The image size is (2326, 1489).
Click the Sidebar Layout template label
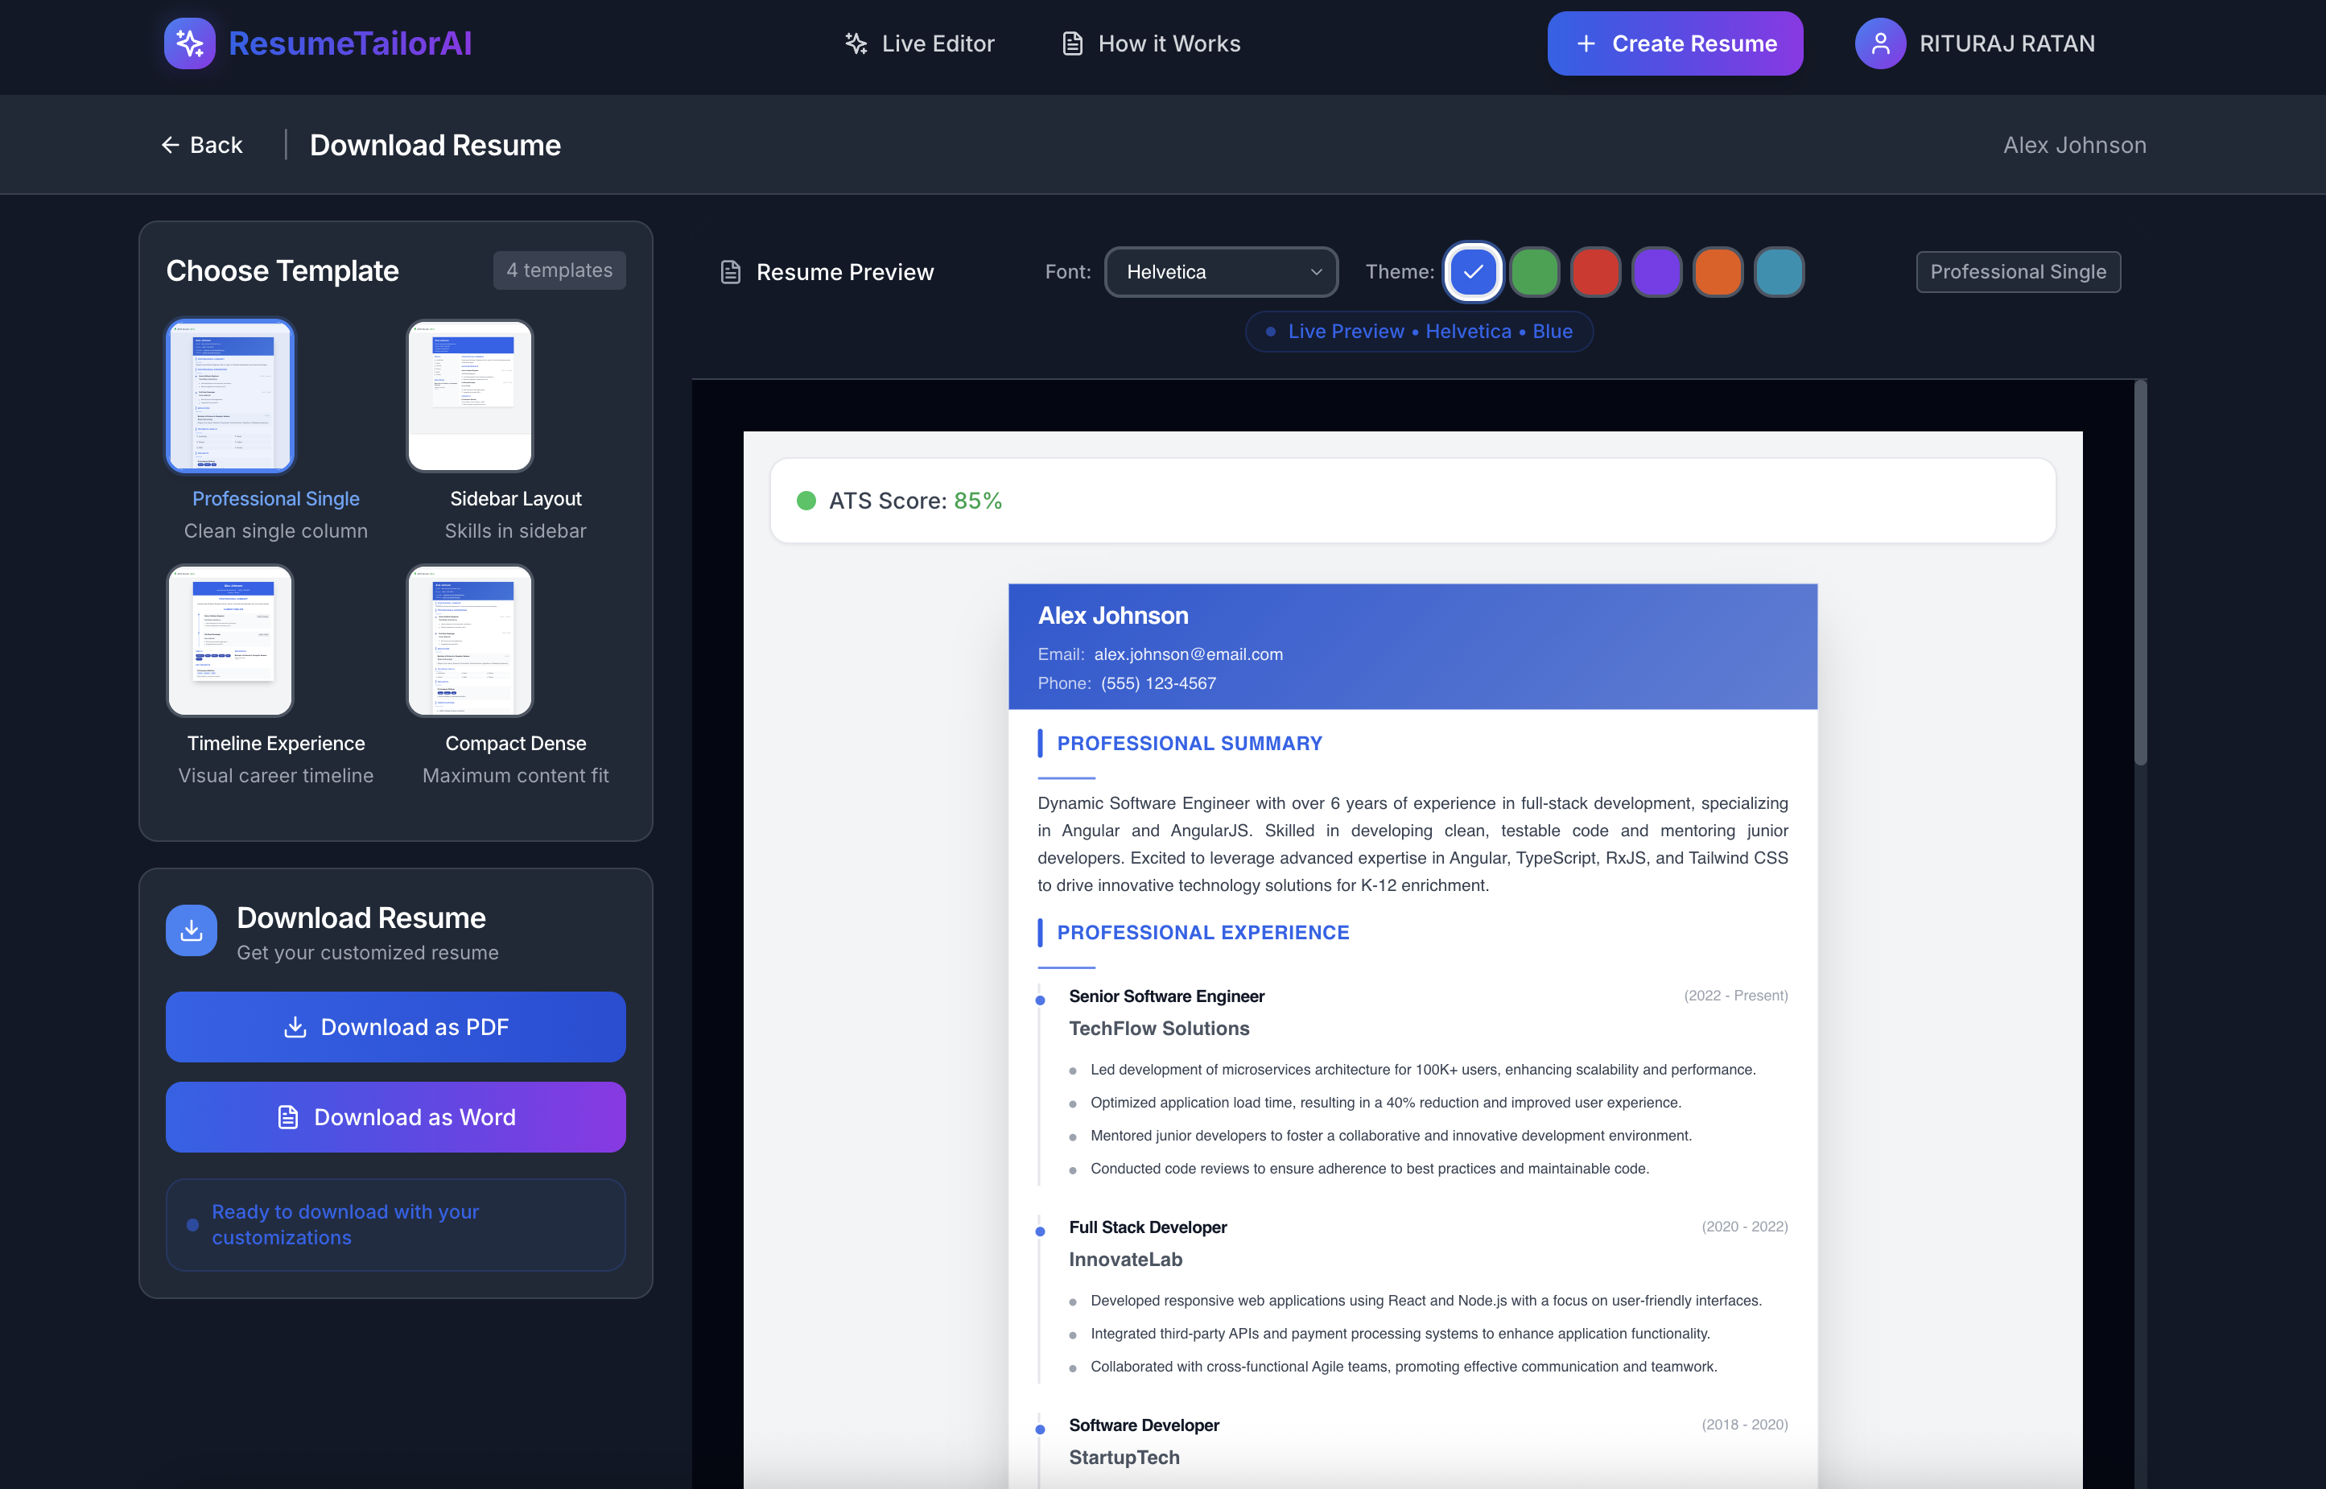(515, 499)
